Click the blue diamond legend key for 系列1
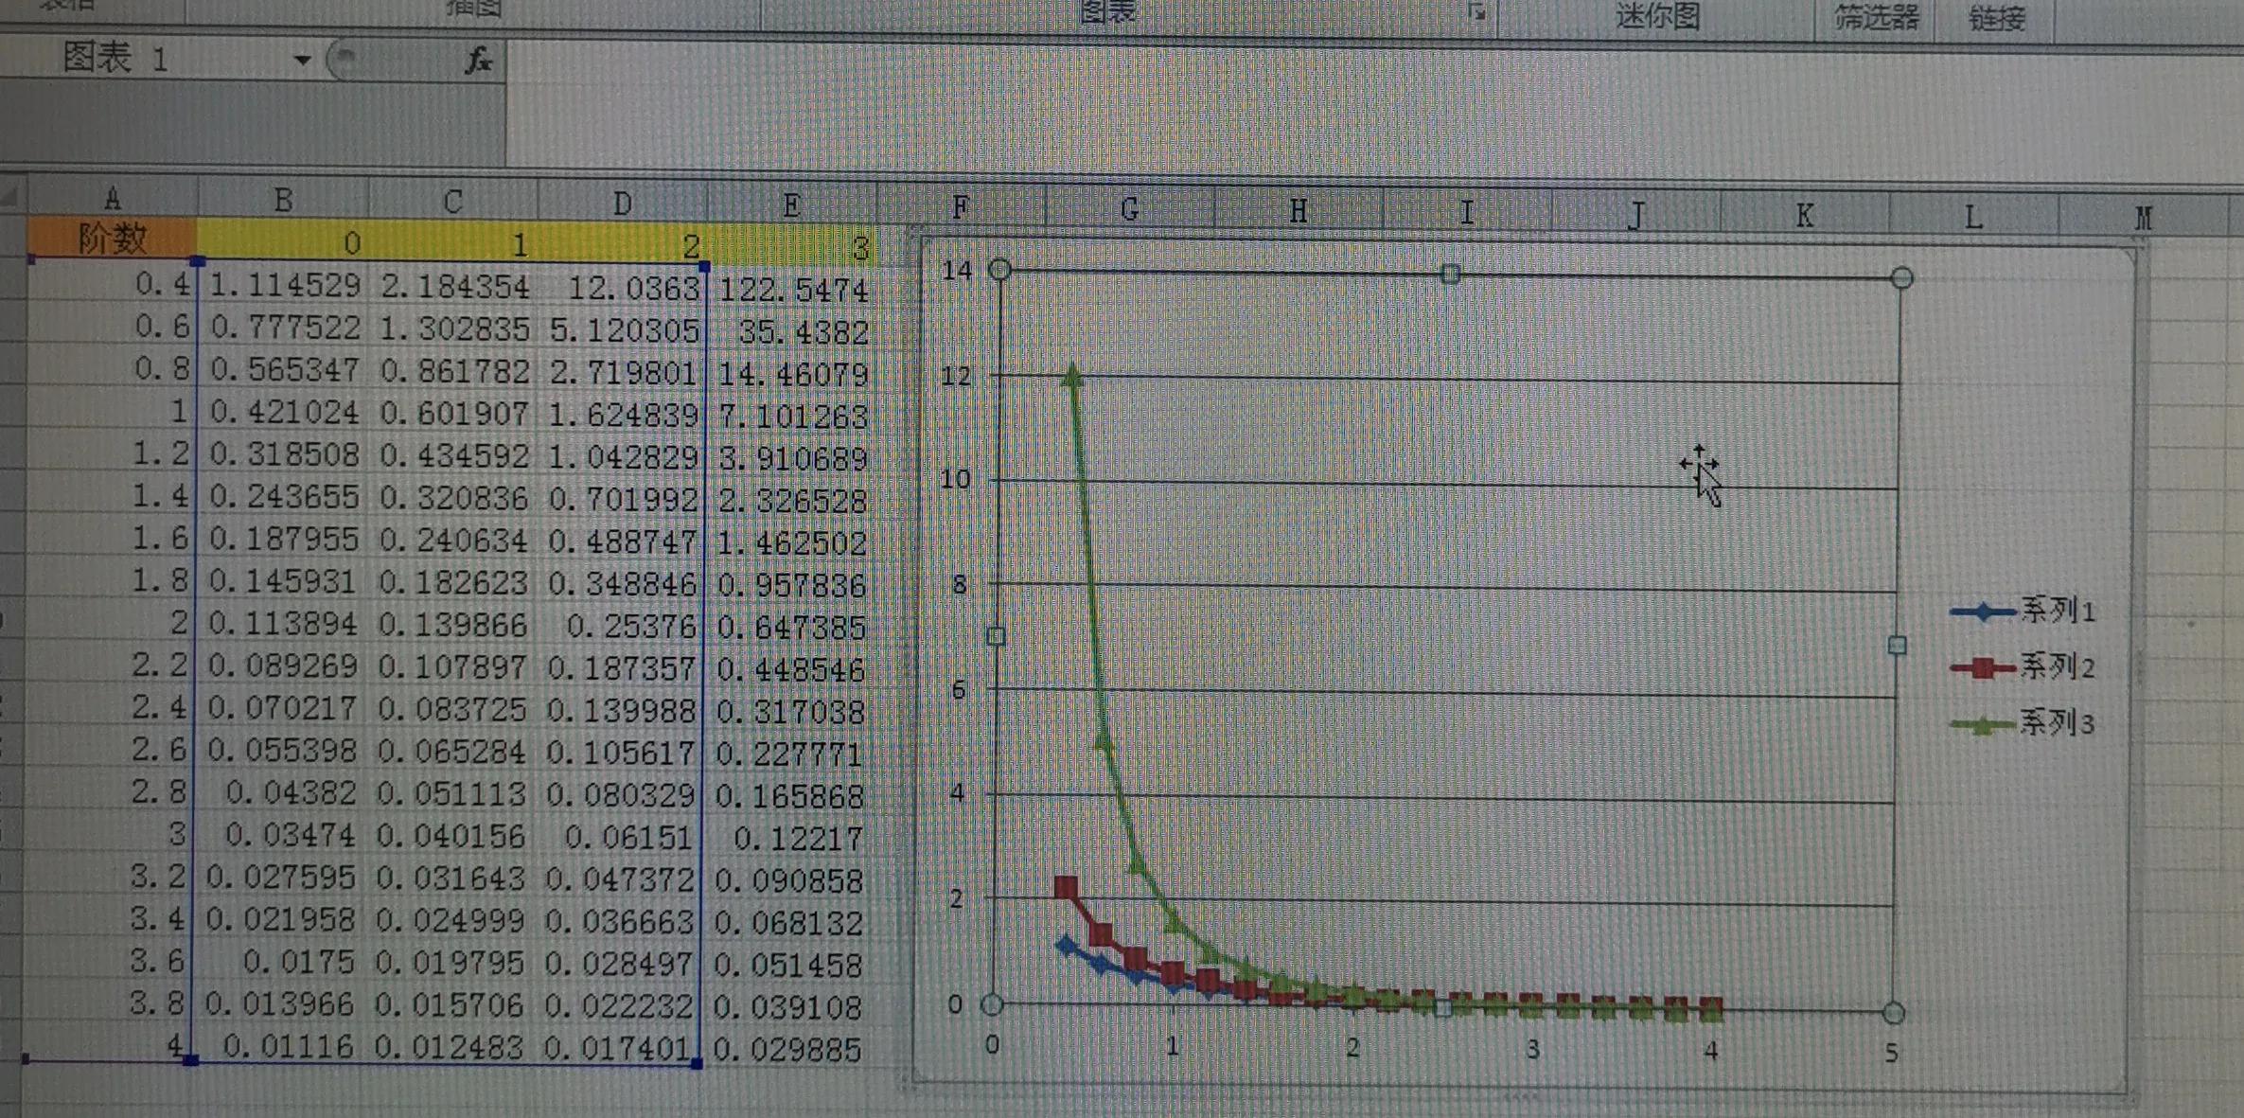This screenshot has height=1118, width=2244. tap(1985, 612)
